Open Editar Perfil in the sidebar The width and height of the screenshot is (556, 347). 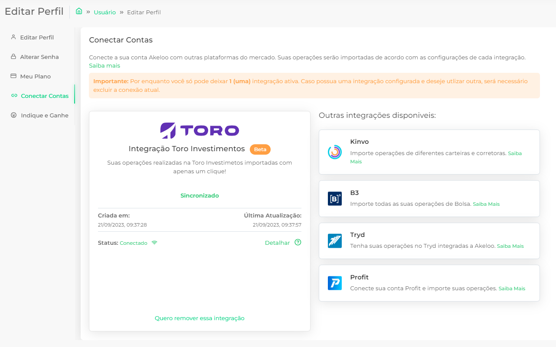point(37,37)
